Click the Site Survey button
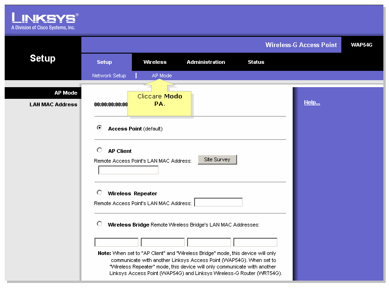The width and height of the screenshot is (389, 289). pyautogui.click(x=217, y=159)
